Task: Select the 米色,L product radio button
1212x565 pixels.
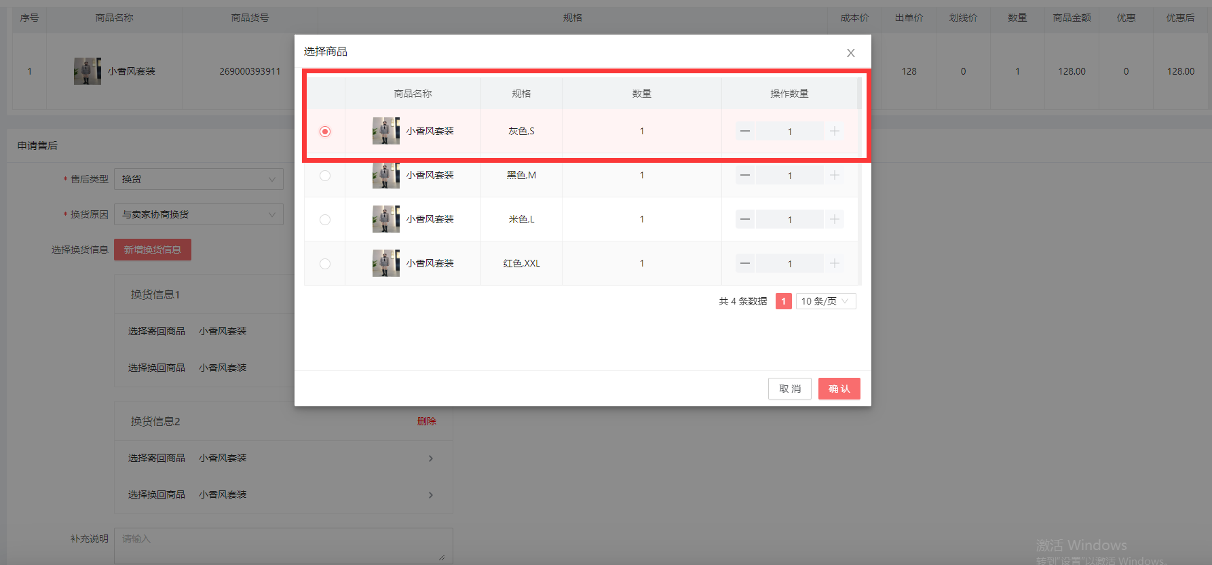Action: (325, 220)
